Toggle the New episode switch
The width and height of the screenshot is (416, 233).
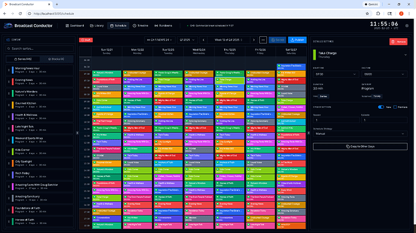tap(381, 107)
